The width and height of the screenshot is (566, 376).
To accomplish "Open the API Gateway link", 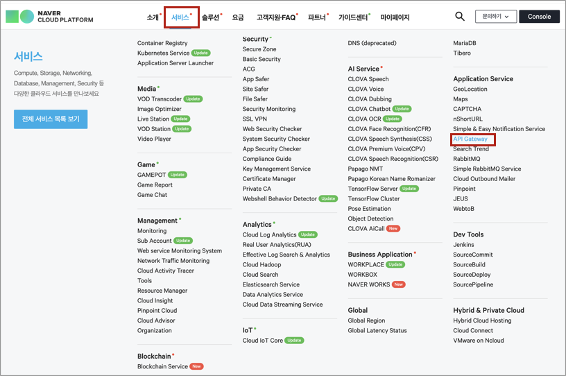I will (x=470, y=139).
